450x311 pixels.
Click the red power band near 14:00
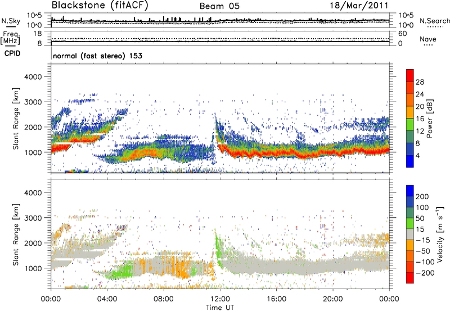coord(248,154)
